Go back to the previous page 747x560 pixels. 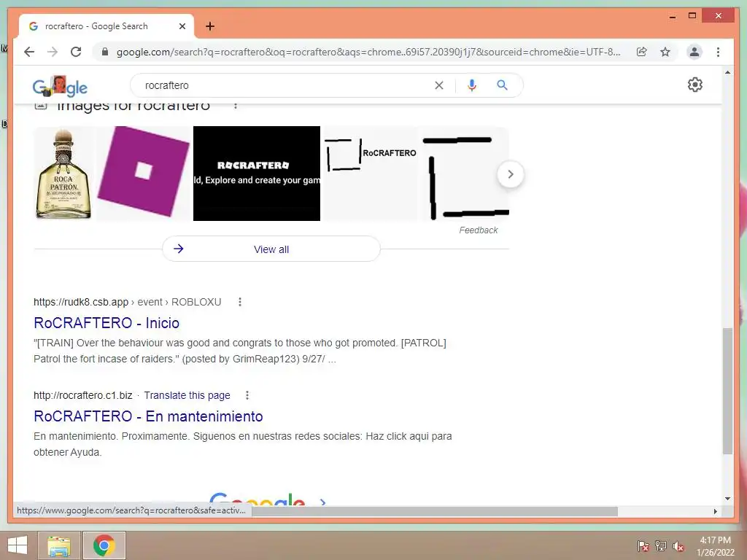click(29, 52)
